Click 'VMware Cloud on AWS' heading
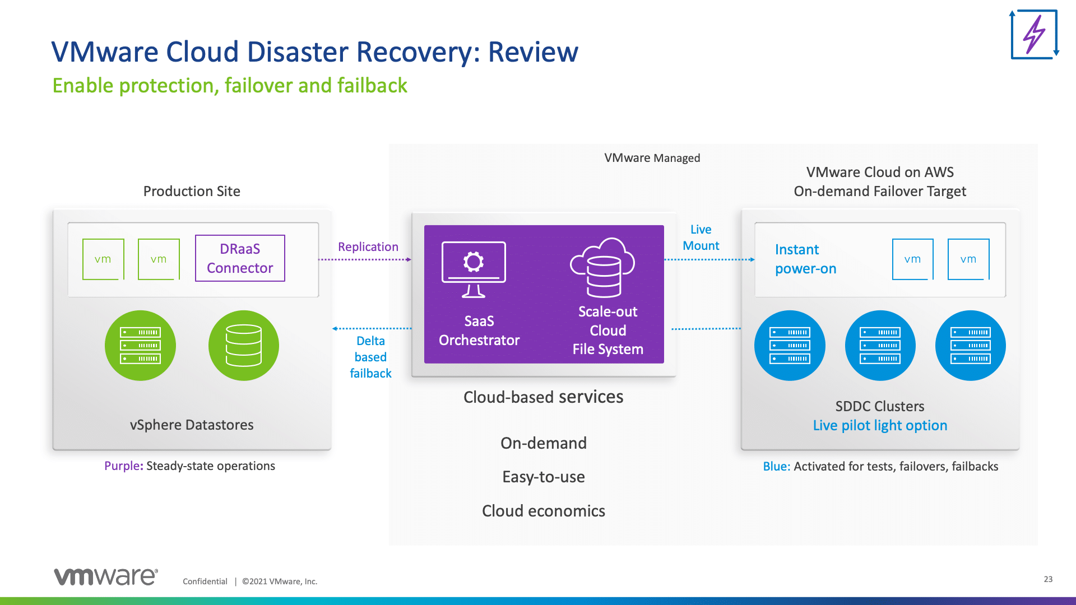Viewport: 1076px width, 605px height. tap(880, 172)
